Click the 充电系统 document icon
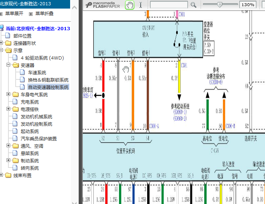Image resolution: width=265 pixels, height=204 pixels. click(15, 102)
